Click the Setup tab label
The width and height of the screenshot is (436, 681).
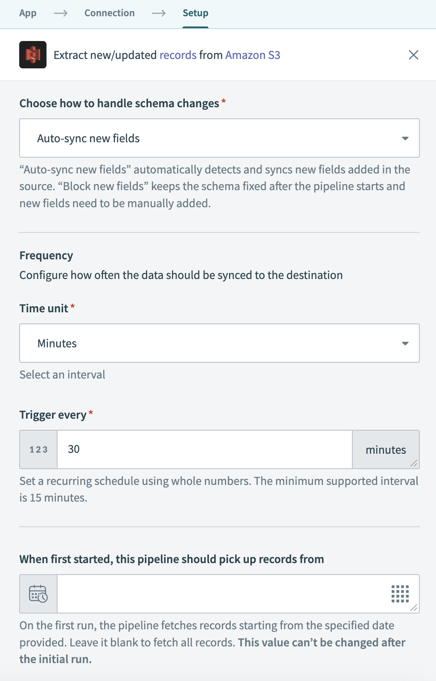coord(195,13)
